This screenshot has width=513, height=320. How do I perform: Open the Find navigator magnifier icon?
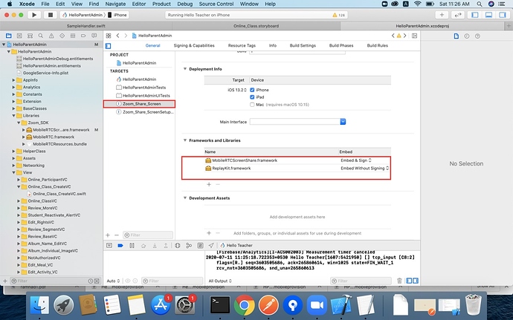(x=41, y=36)
